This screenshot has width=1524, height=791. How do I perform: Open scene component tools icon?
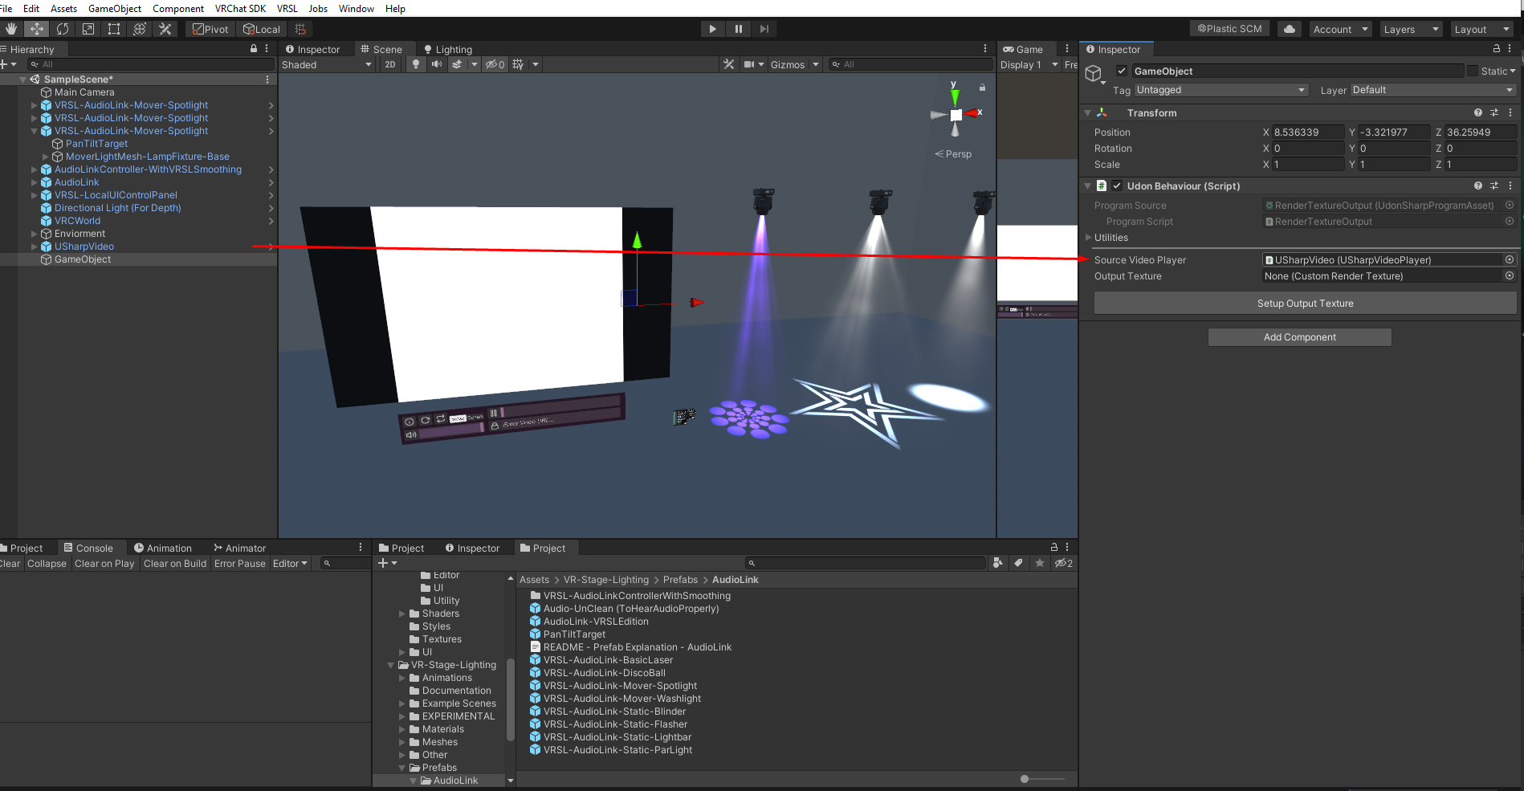pos(728,64)
